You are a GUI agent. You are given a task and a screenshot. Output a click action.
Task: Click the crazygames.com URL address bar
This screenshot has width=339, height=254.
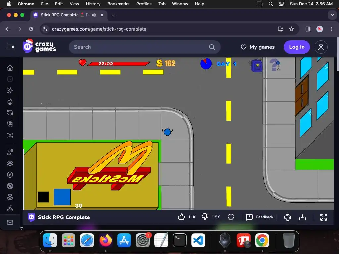[x=99, y=29]
